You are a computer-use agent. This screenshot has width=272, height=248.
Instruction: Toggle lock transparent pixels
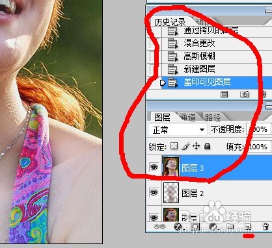pyautogui.click(x=174, y=146)
